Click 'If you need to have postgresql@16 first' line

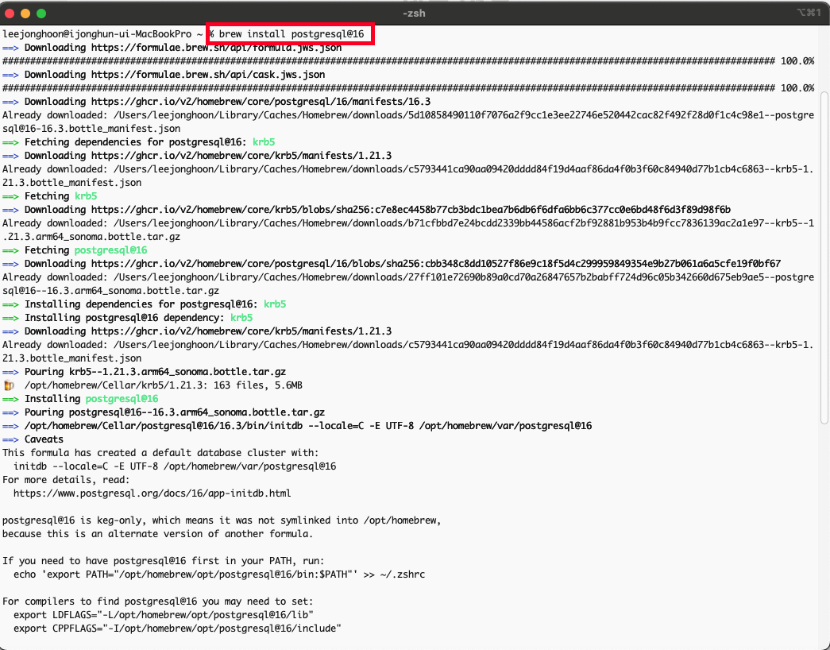(x=164, y=561)
